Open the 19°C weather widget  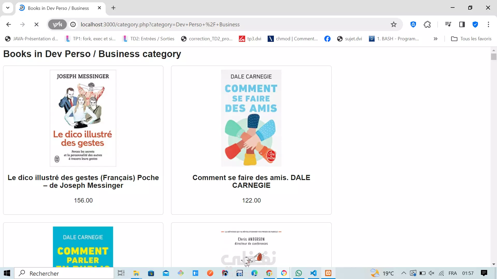382,273
